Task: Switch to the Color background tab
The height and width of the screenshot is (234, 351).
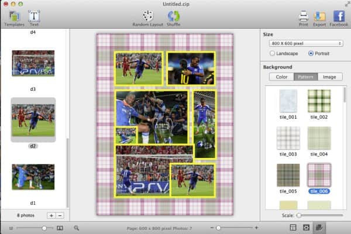Action: pos(281,77)
